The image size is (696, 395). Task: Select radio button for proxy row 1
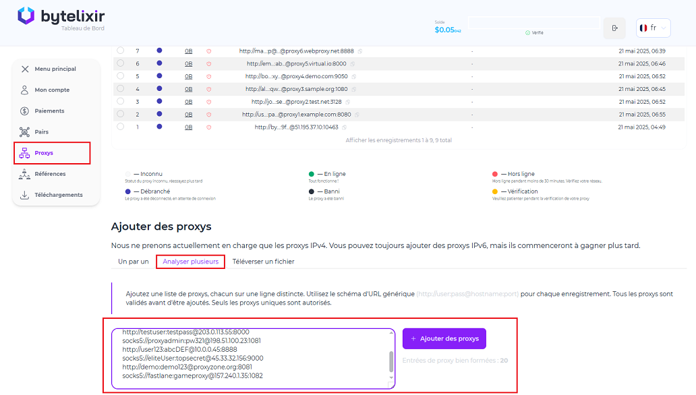(120, 127)
